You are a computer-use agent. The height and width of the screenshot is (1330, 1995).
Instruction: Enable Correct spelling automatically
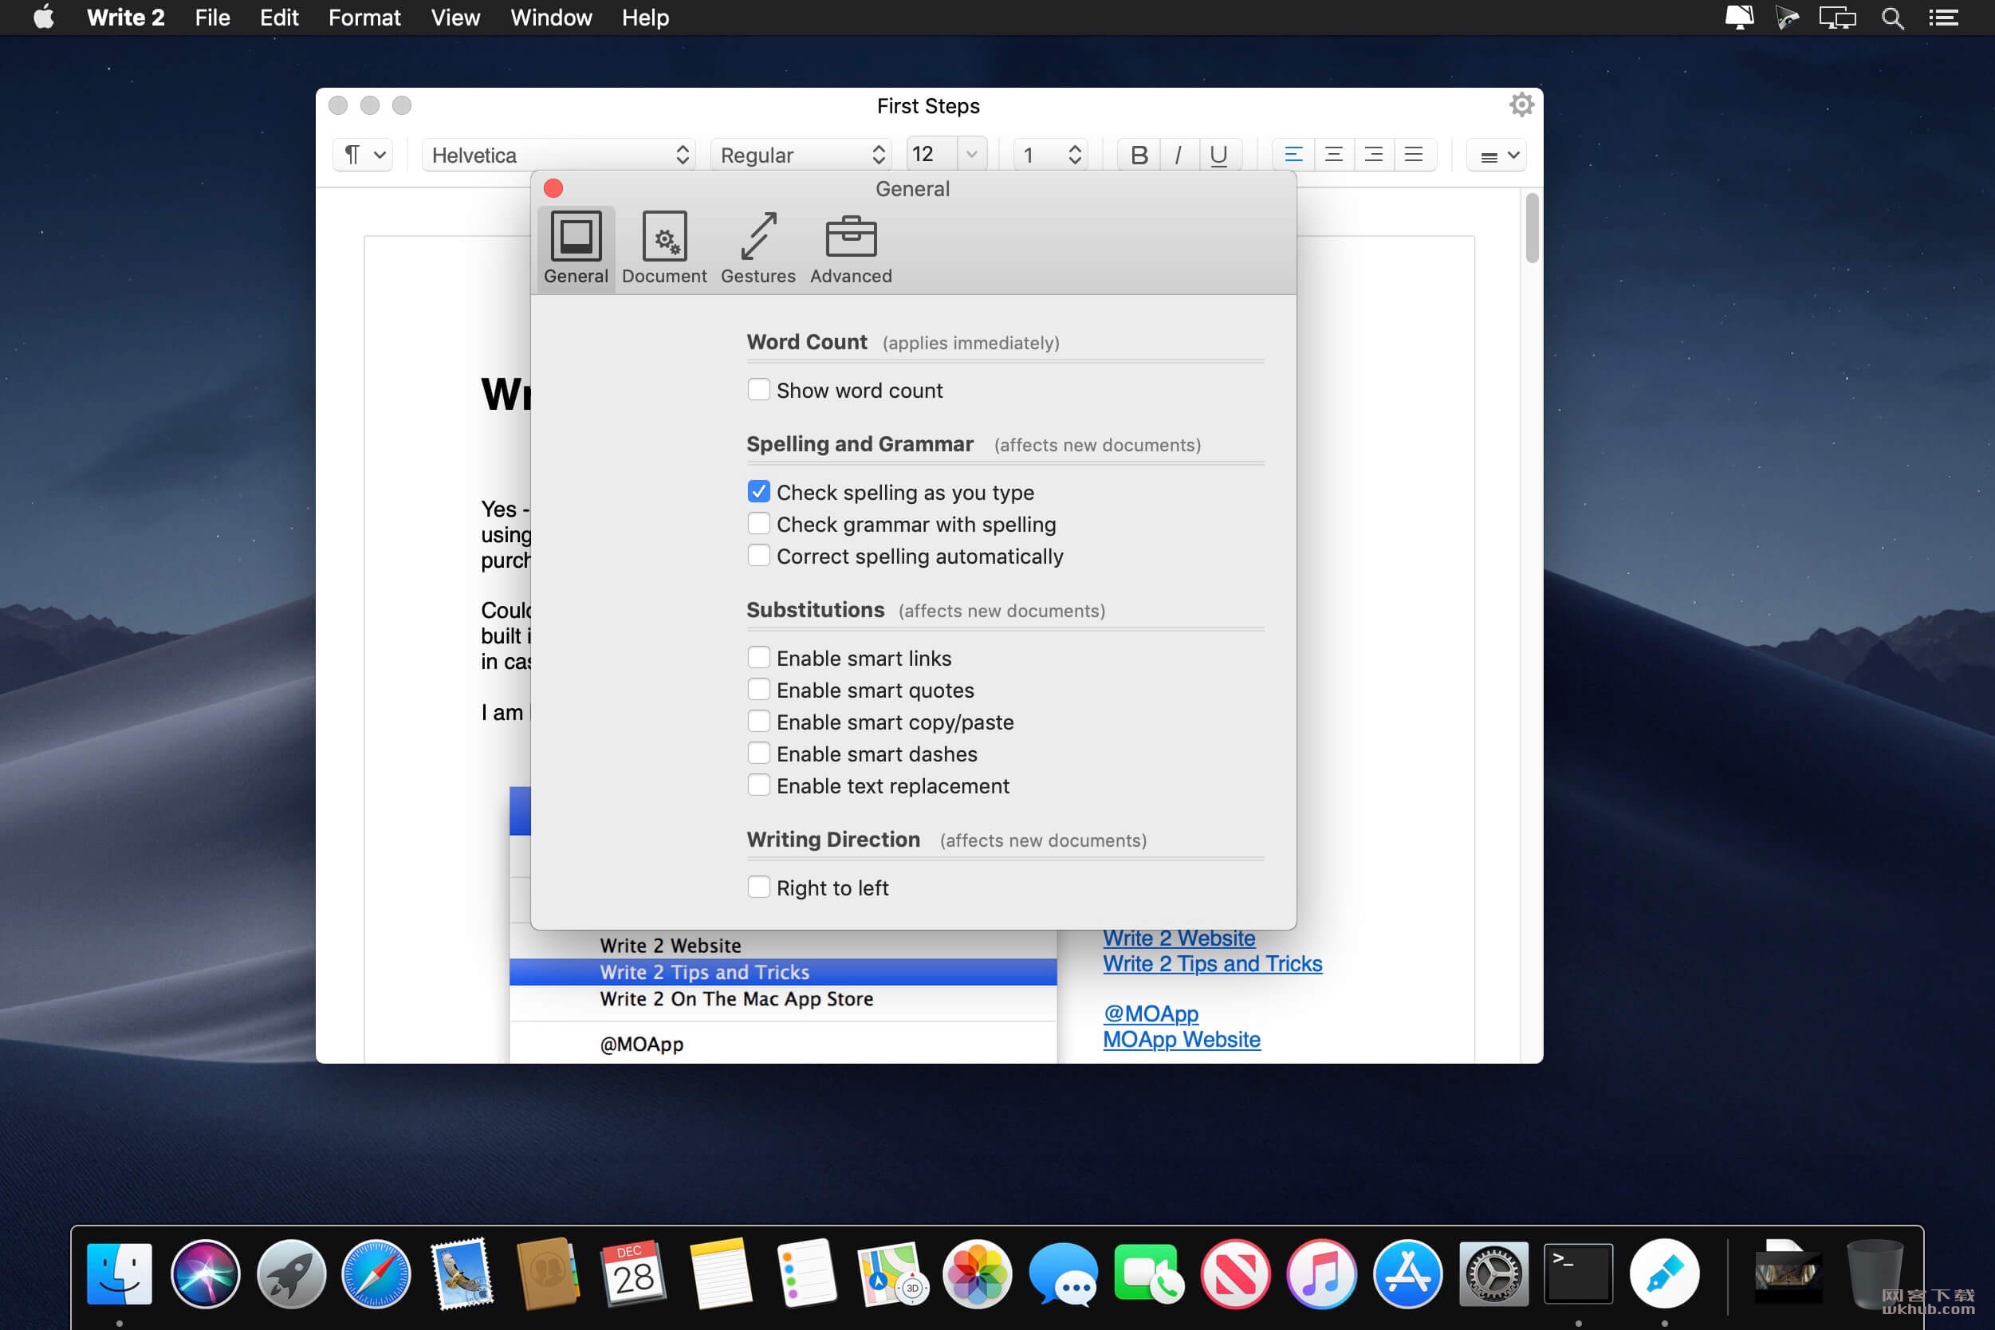click(x=758, y=556)
